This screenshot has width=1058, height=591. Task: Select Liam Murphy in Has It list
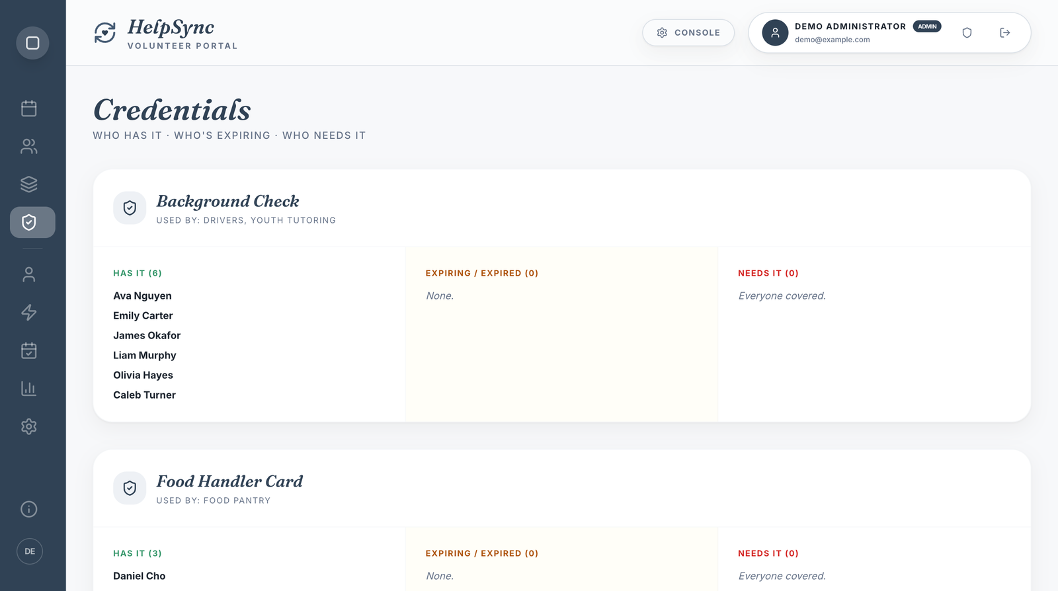145,355
